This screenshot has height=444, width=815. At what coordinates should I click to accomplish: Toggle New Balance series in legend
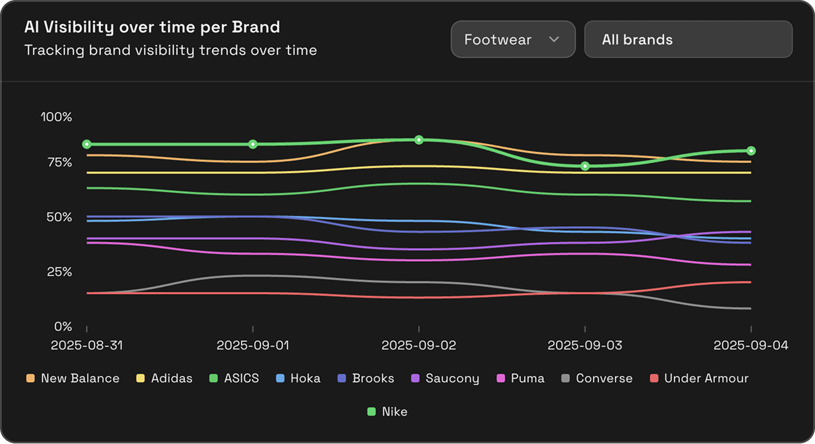73,379
